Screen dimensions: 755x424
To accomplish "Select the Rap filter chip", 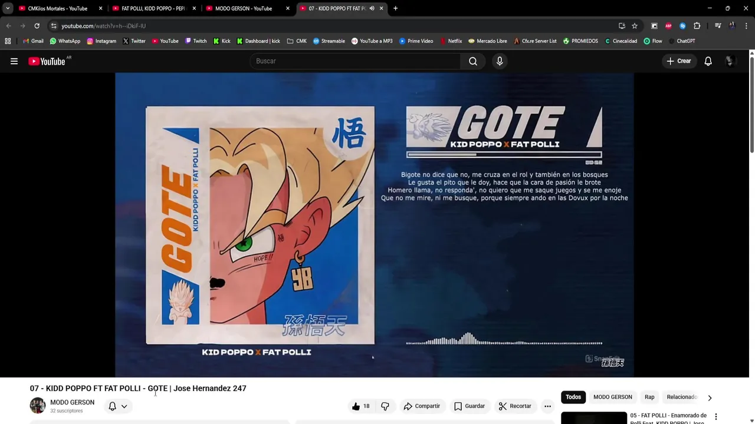I will [649, 397].
